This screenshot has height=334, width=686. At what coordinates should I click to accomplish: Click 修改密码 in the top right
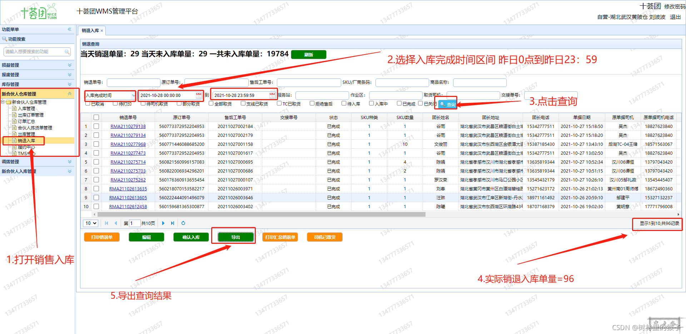click(x=675, y=6)
